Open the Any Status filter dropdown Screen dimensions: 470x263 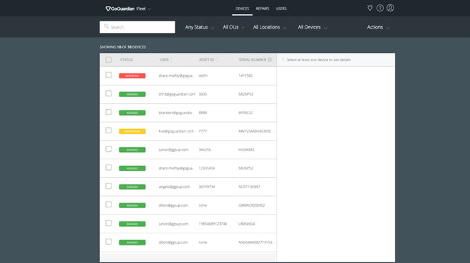[199, 27]
